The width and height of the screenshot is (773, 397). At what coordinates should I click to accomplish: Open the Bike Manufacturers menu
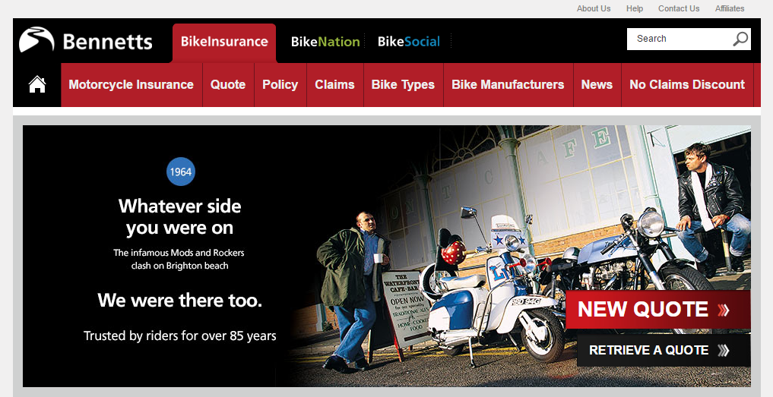pyautogui.click(x=508, y=85)
